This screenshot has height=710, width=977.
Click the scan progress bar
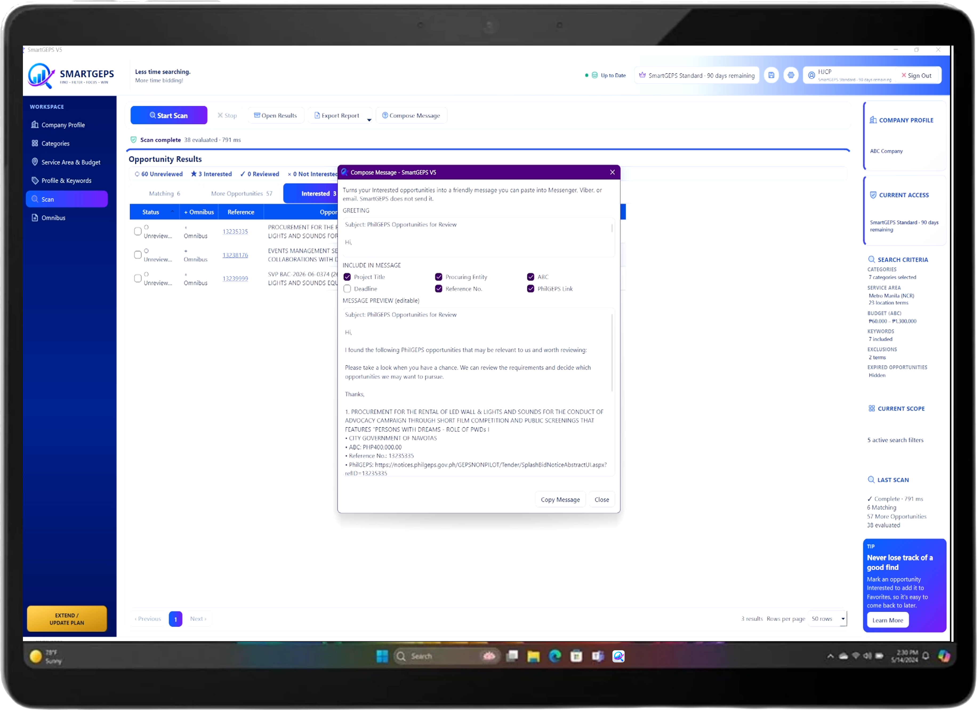(x=488, y=150)
